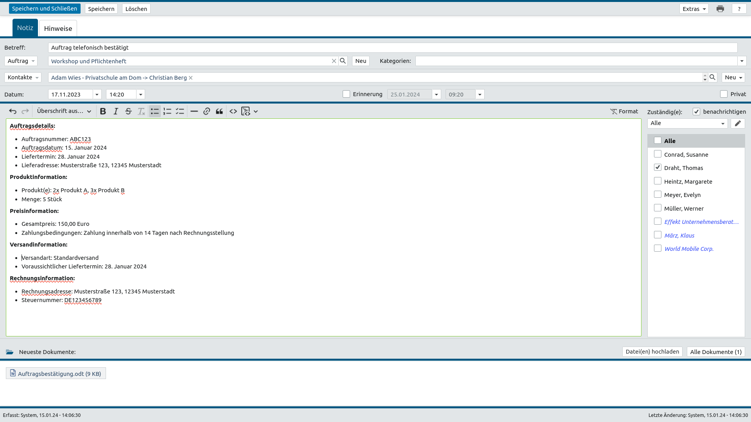Check the Privat checkbox
751x422 pixels.
click(724, 94)
